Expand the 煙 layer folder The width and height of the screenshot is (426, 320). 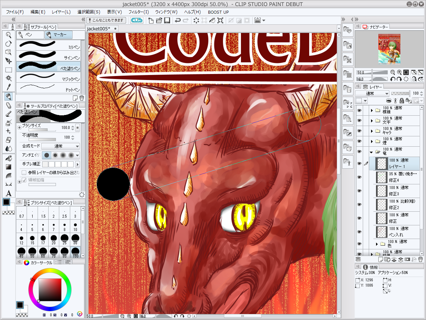[372, 141]
